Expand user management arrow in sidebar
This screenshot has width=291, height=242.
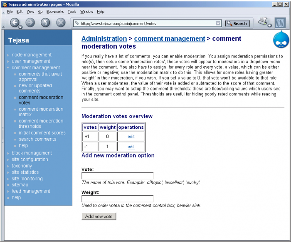pos(8,61)
